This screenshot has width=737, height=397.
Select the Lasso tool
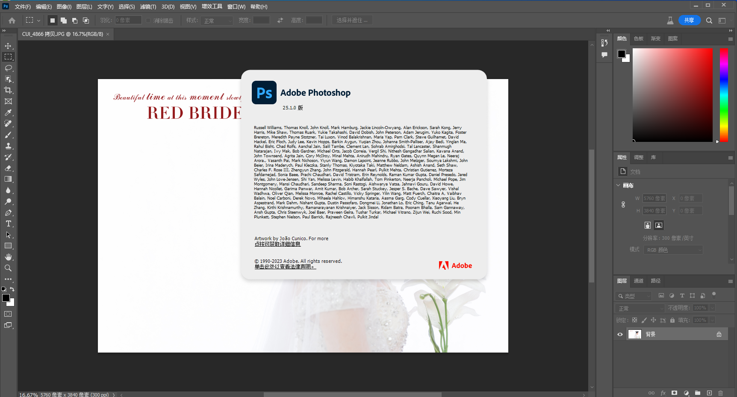pos(8,68)
